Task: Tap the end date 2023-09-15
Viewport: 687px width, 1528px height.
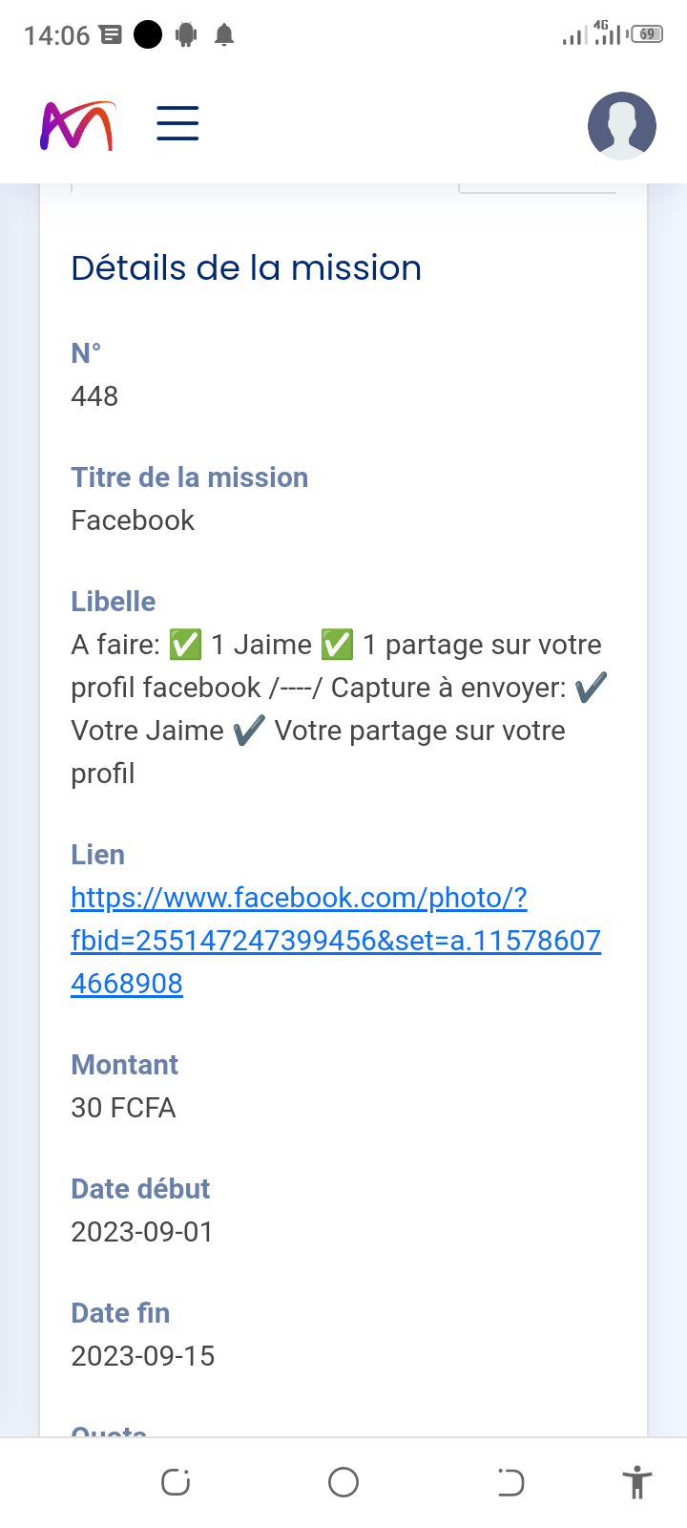Action: pos(143,1356)
